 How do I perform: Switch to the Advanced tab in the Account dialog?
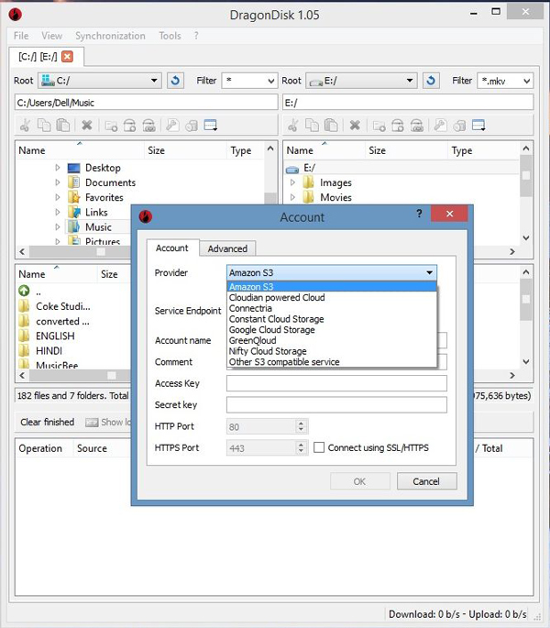click(x=227, y=248)
